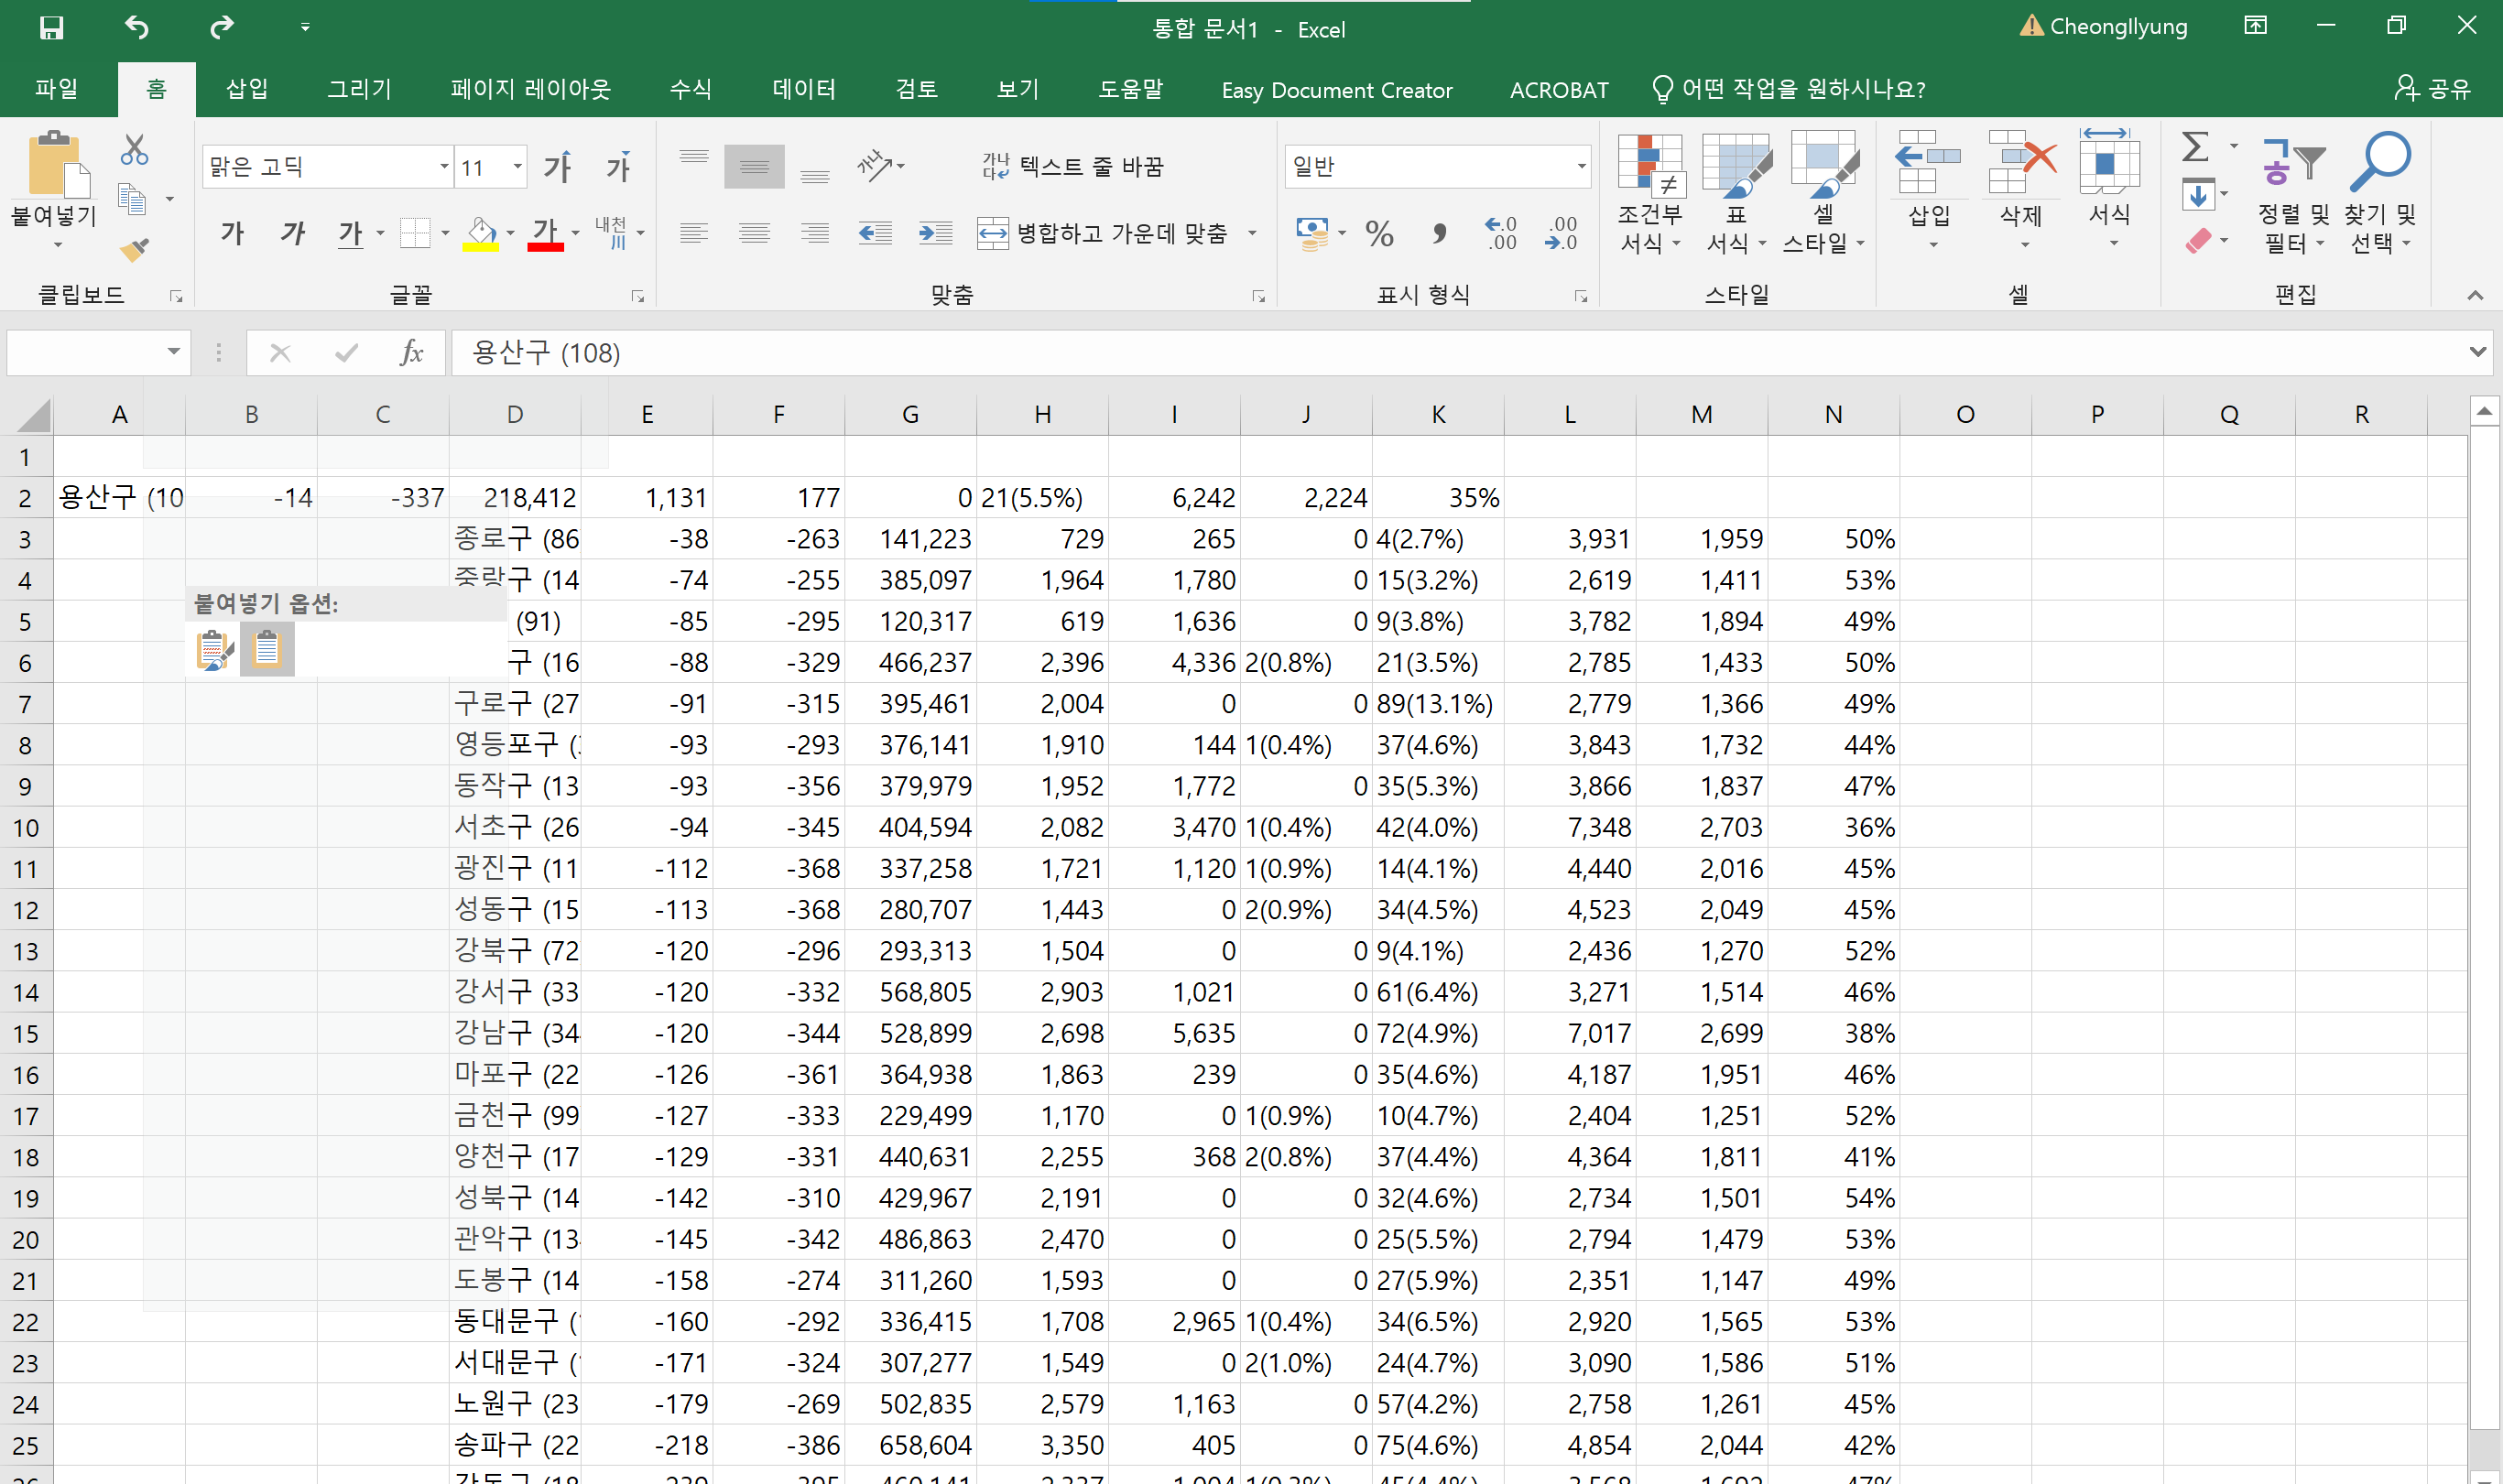
Task: Expand the formula bar chevron
Action: point(2477,352)
